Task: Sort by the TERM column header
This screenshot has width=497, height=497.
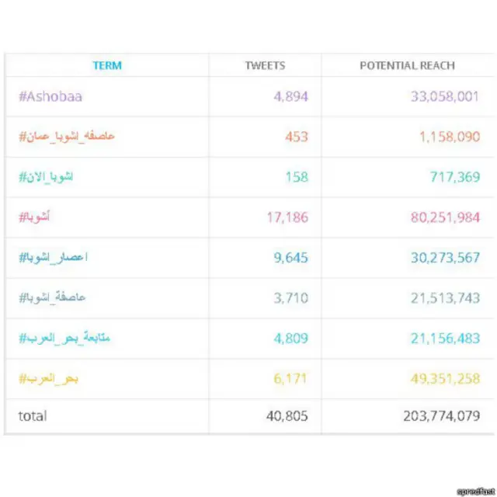Action: (107, 66)
